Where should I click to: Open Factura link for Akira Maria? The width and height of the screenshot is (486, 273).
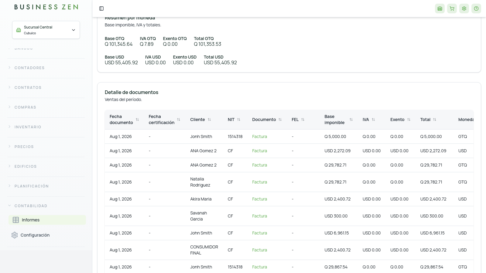(259, 199)
